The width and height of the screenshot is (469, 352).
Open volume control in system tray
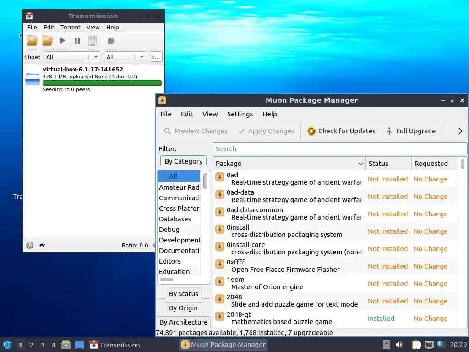click(399, 345)
